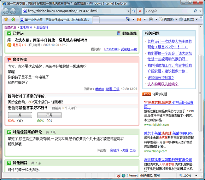This screenshot has width=205, height=180.
Task: Open the 页面(P) menu
Action: pyautogui.click(x=168, y=19)
